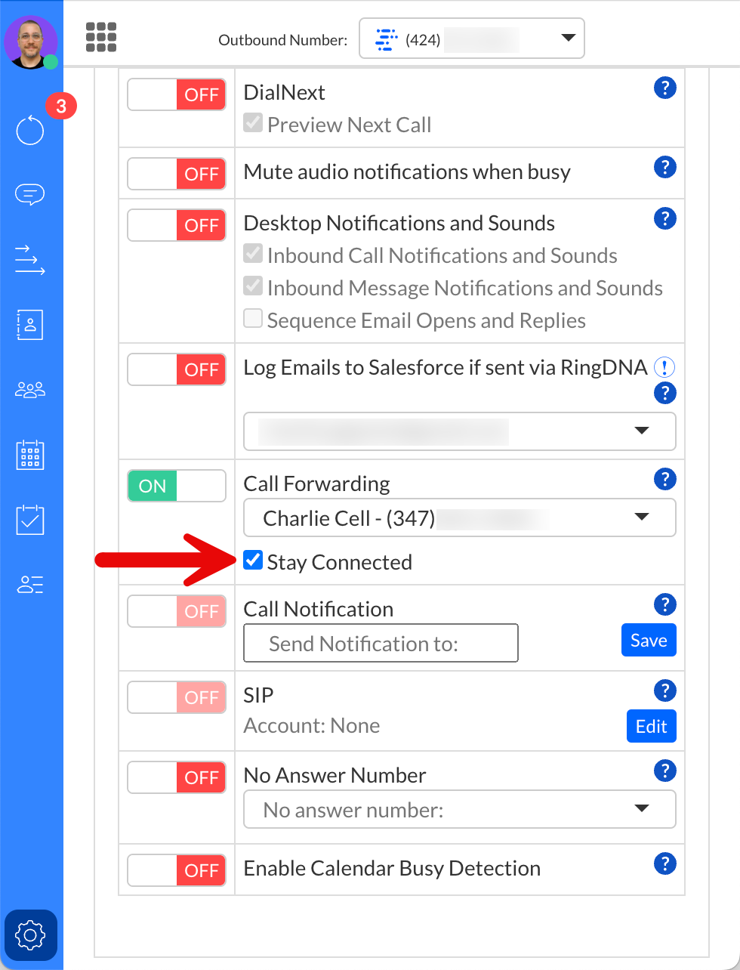Open call history refresh icon with badge
This screenshot has height=970, width=740.
pyautogui.click(x=30, y=130)
